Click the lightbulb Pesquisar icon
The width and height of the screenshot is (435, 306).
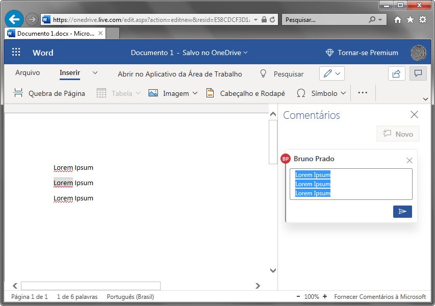263,73
